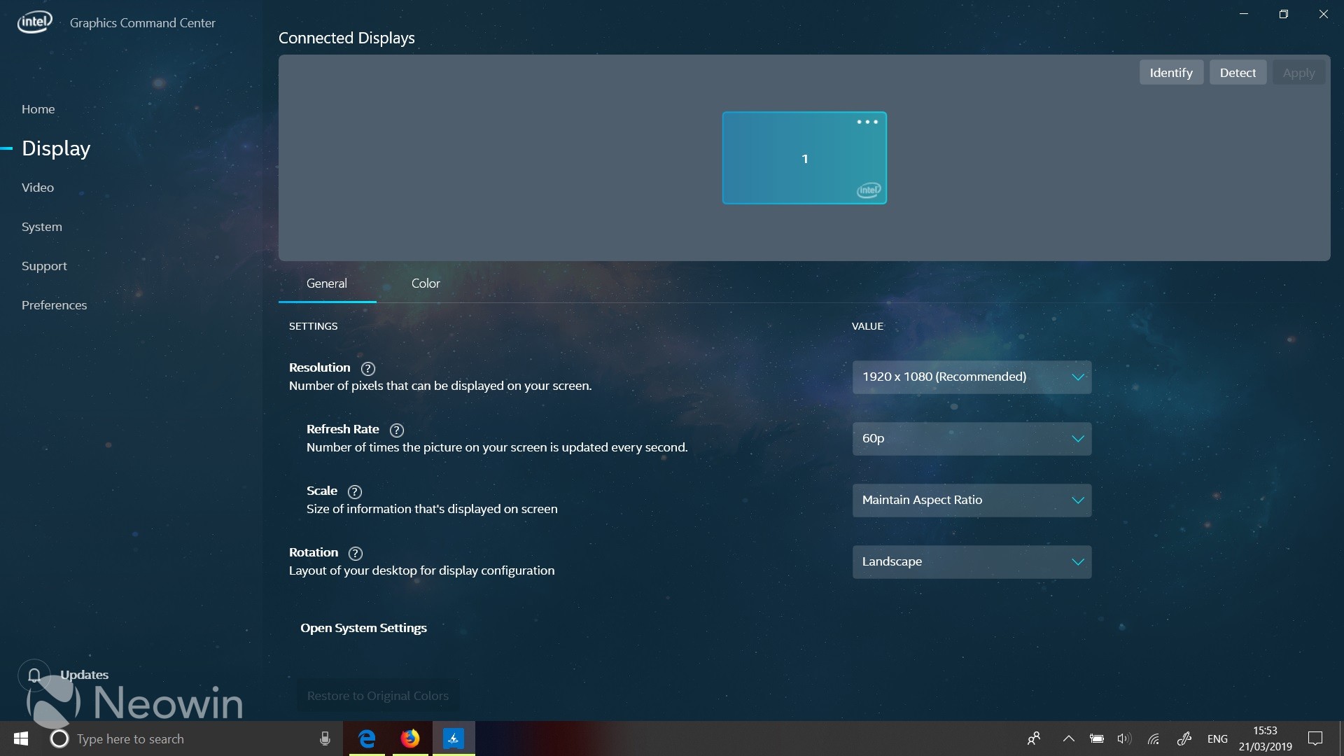Click the microphone icon in the search bar
Viewport: 1344px width, 756px height.
324,738
